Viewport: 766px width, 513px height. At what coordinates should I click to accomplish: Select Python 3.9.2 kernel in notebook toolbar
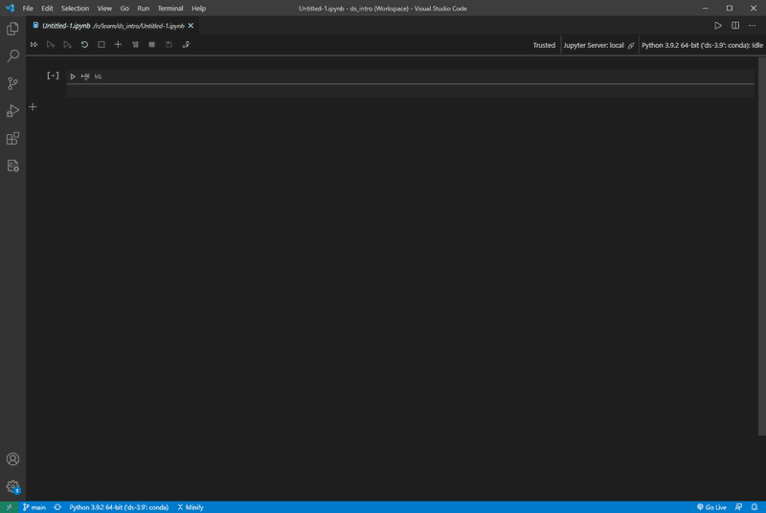click(x=702, y=45)
